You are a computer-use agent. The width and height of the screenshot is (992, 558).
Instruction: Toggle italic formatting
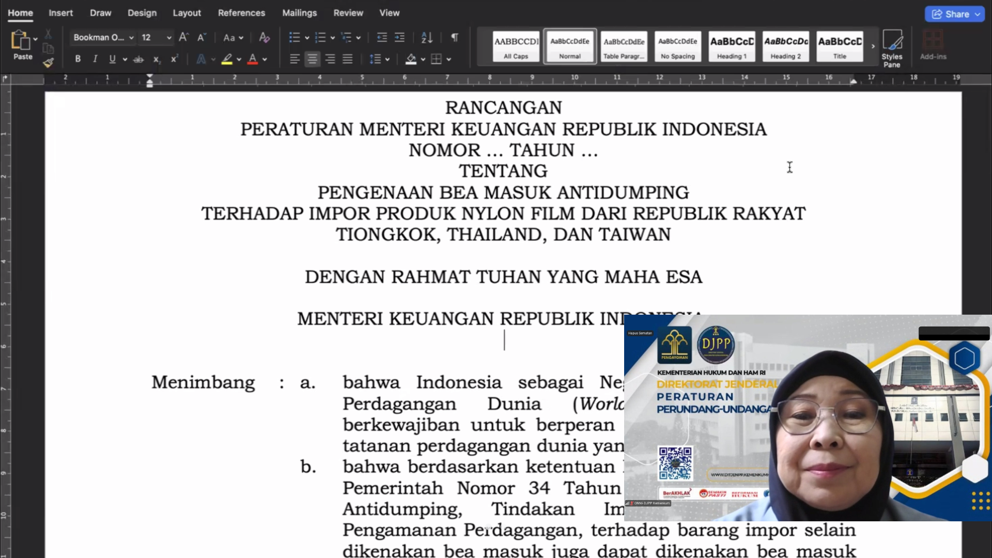coord(95,59)
